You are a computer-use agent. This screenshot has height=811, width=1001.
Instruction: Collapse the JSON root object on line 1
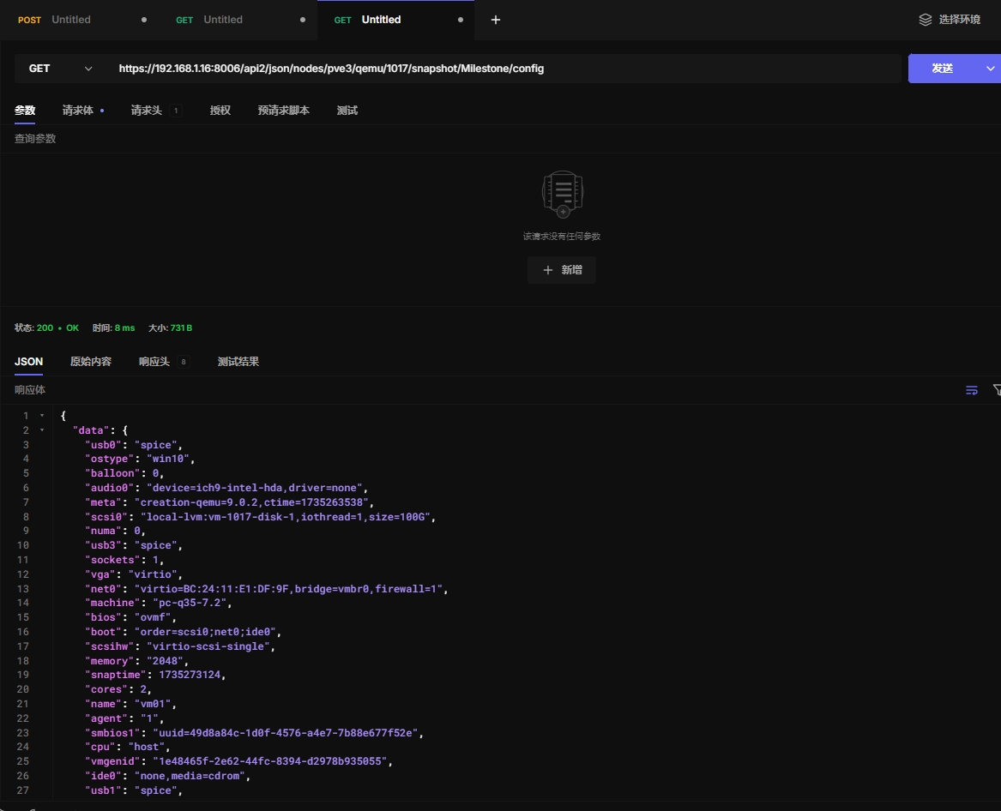[42, 416]
